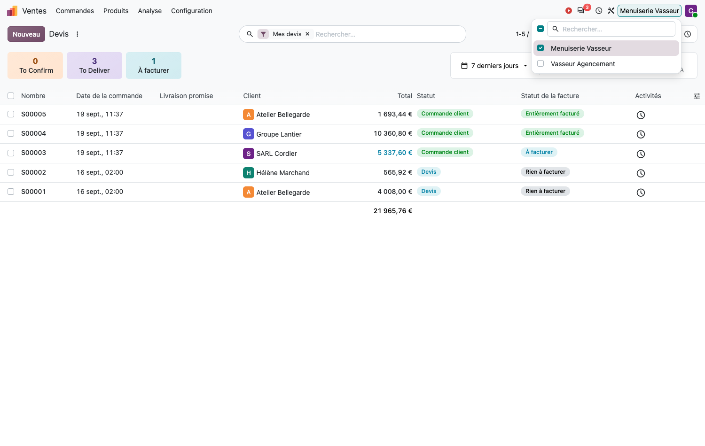This screenshot has height=446, width=705.
Task: Click the Devis actions three-dot icon
Action: coord(78,34)
